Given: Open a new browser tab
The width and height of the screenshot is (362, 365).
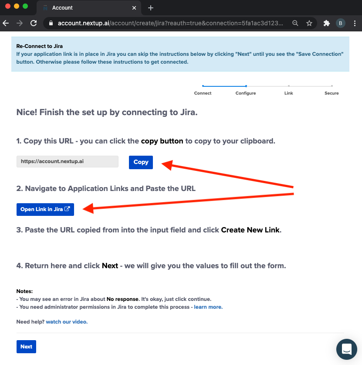Looking at the screenshot, I should [x=151, y=8].
